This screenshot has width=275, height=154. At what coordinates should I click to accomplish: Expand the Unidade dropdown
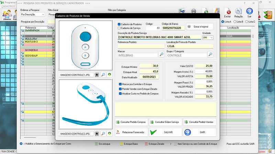pyautogui.click(x=211, y=37)
